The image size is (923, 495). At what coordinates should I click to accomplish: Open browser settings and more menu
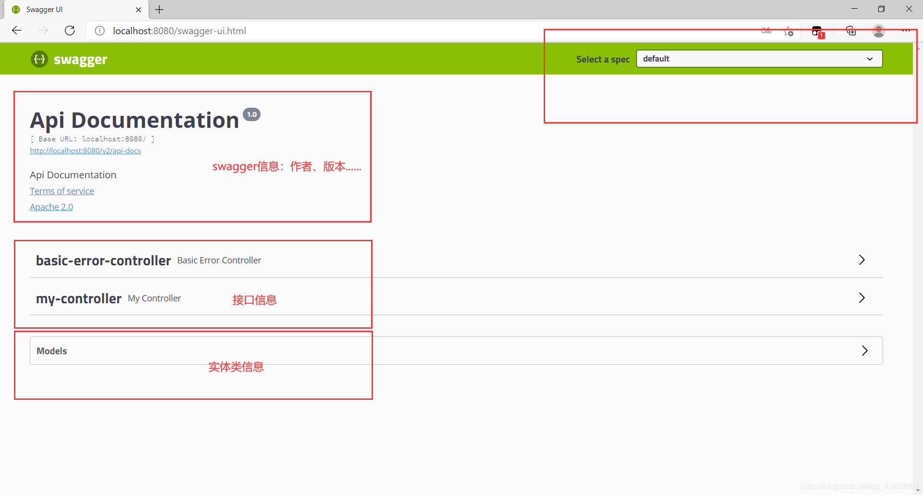point(906,31)
